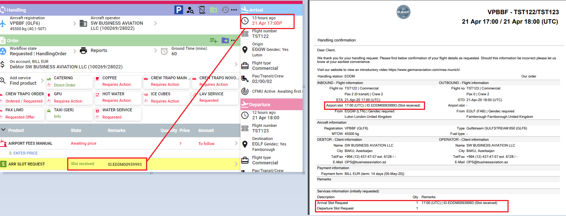Open the WATER SERVICE card
The width and height of the screenshot is (566, 216).
pyautogui.click(x=118, y=113)
